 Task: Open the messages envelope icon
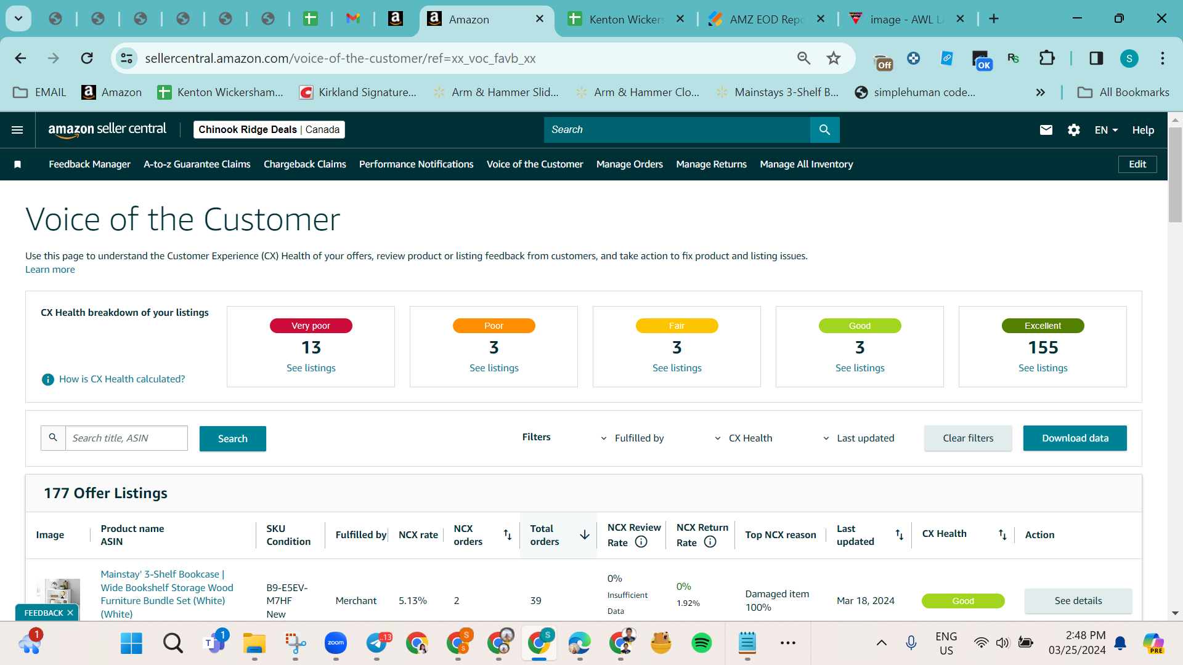(x=1046, y=130)
